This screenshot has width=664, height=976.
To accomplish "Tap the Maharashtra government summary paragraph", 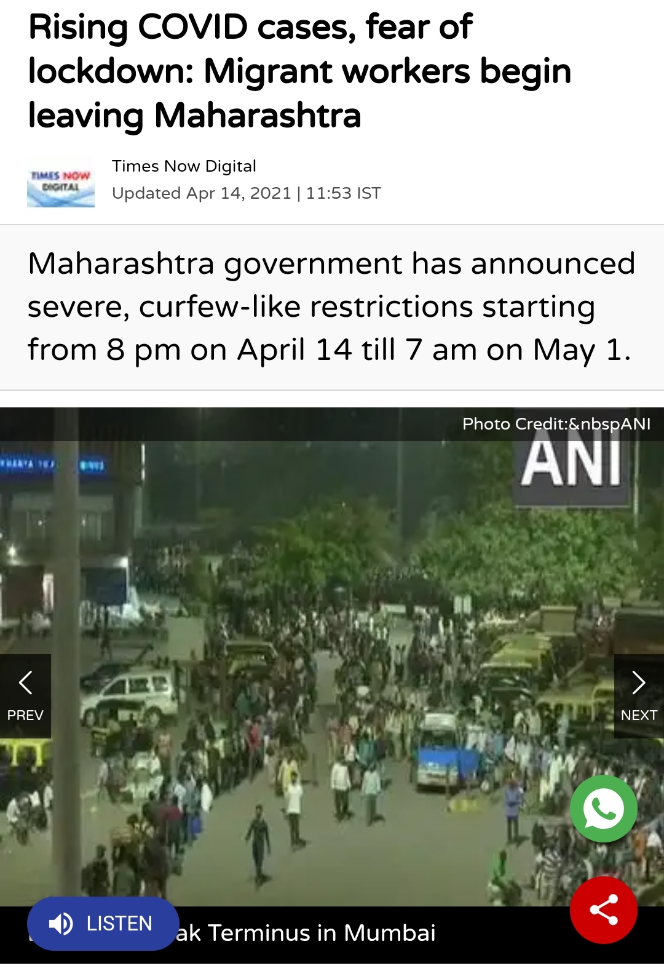I will point(331,306).
